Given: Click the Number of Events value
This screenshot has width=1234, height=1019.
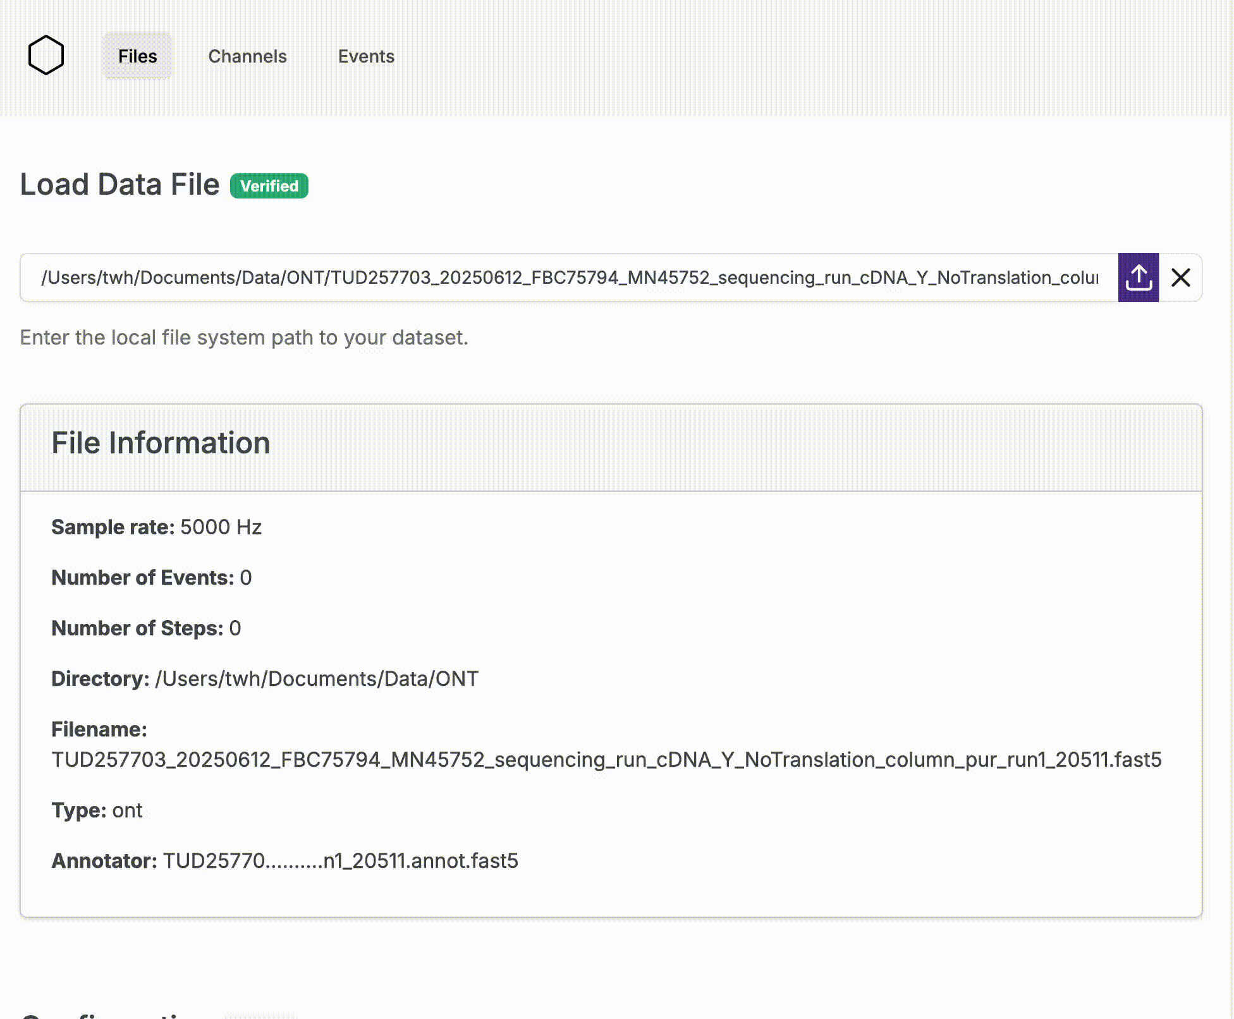Looking at the screenshot, I should 246,578.
